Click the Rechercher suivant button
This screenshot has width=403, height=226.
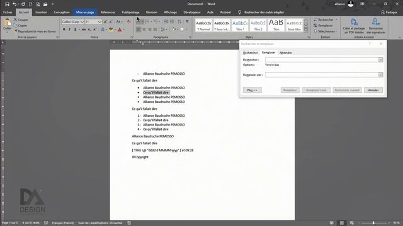pos(347,90)
